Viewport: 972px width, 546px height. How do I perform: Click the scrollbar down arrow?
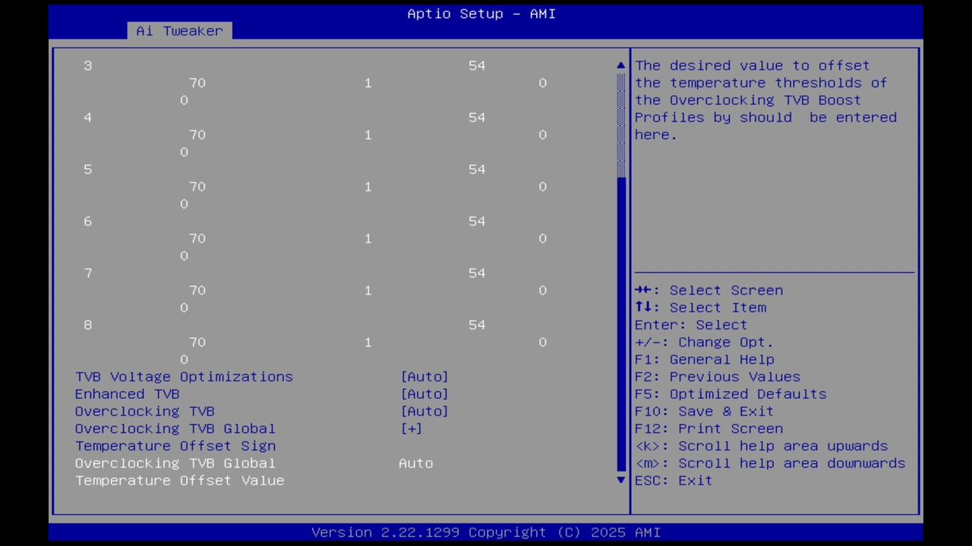tap(620, 480)
